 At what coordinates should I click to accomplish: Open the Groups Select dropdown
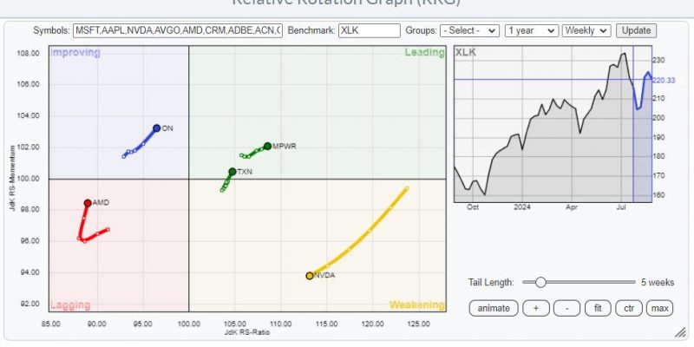(469, 30)
